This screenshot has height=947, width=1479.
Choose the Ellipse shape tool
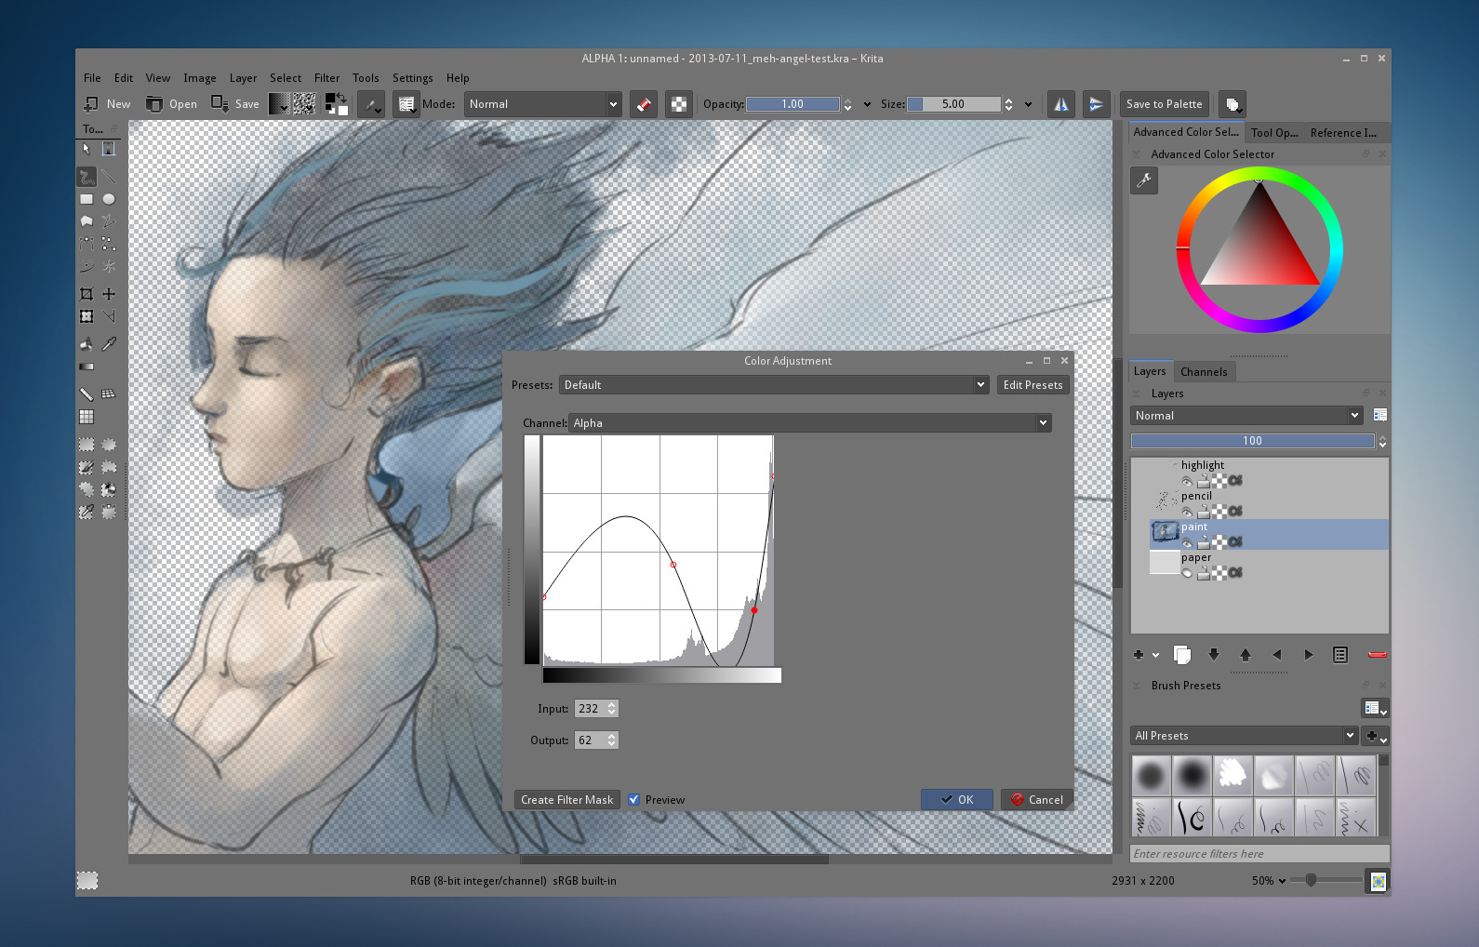pos(109,199)
